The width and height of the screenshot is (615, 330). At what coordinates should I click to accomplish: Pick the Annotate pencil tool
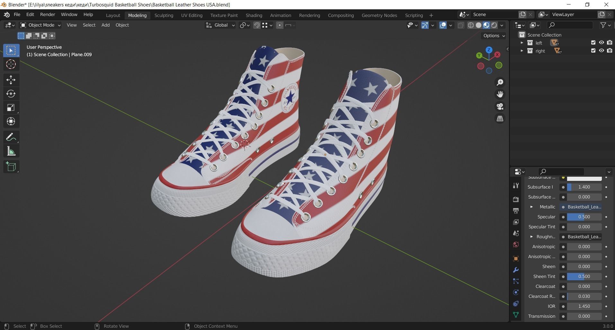pyautogui.click(x=11, y=137)
